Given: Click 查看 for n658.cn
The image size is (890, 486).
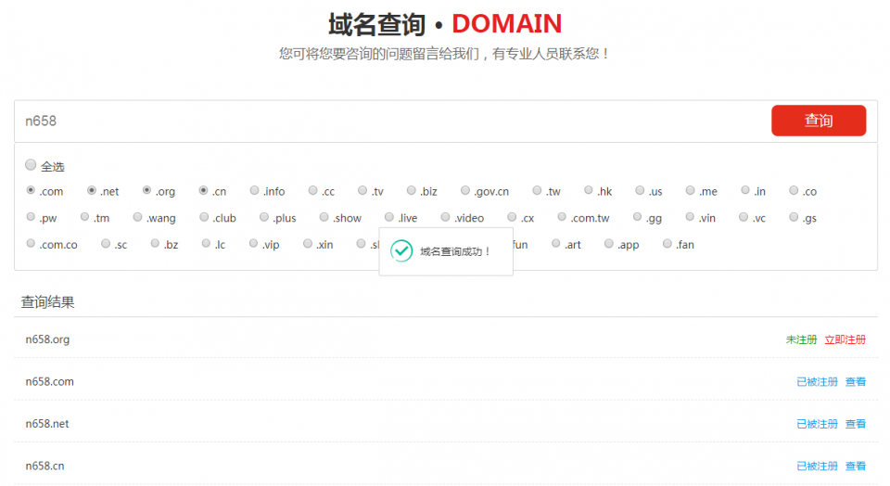Looking at the screenshot, I should point(856,467).
